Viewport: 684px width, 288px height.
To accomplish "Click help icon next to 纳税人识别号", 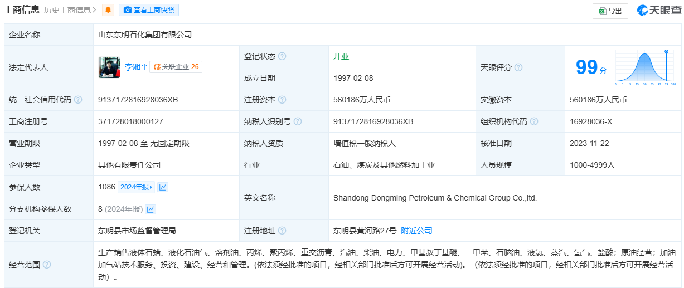I will [x=298, y=121].
